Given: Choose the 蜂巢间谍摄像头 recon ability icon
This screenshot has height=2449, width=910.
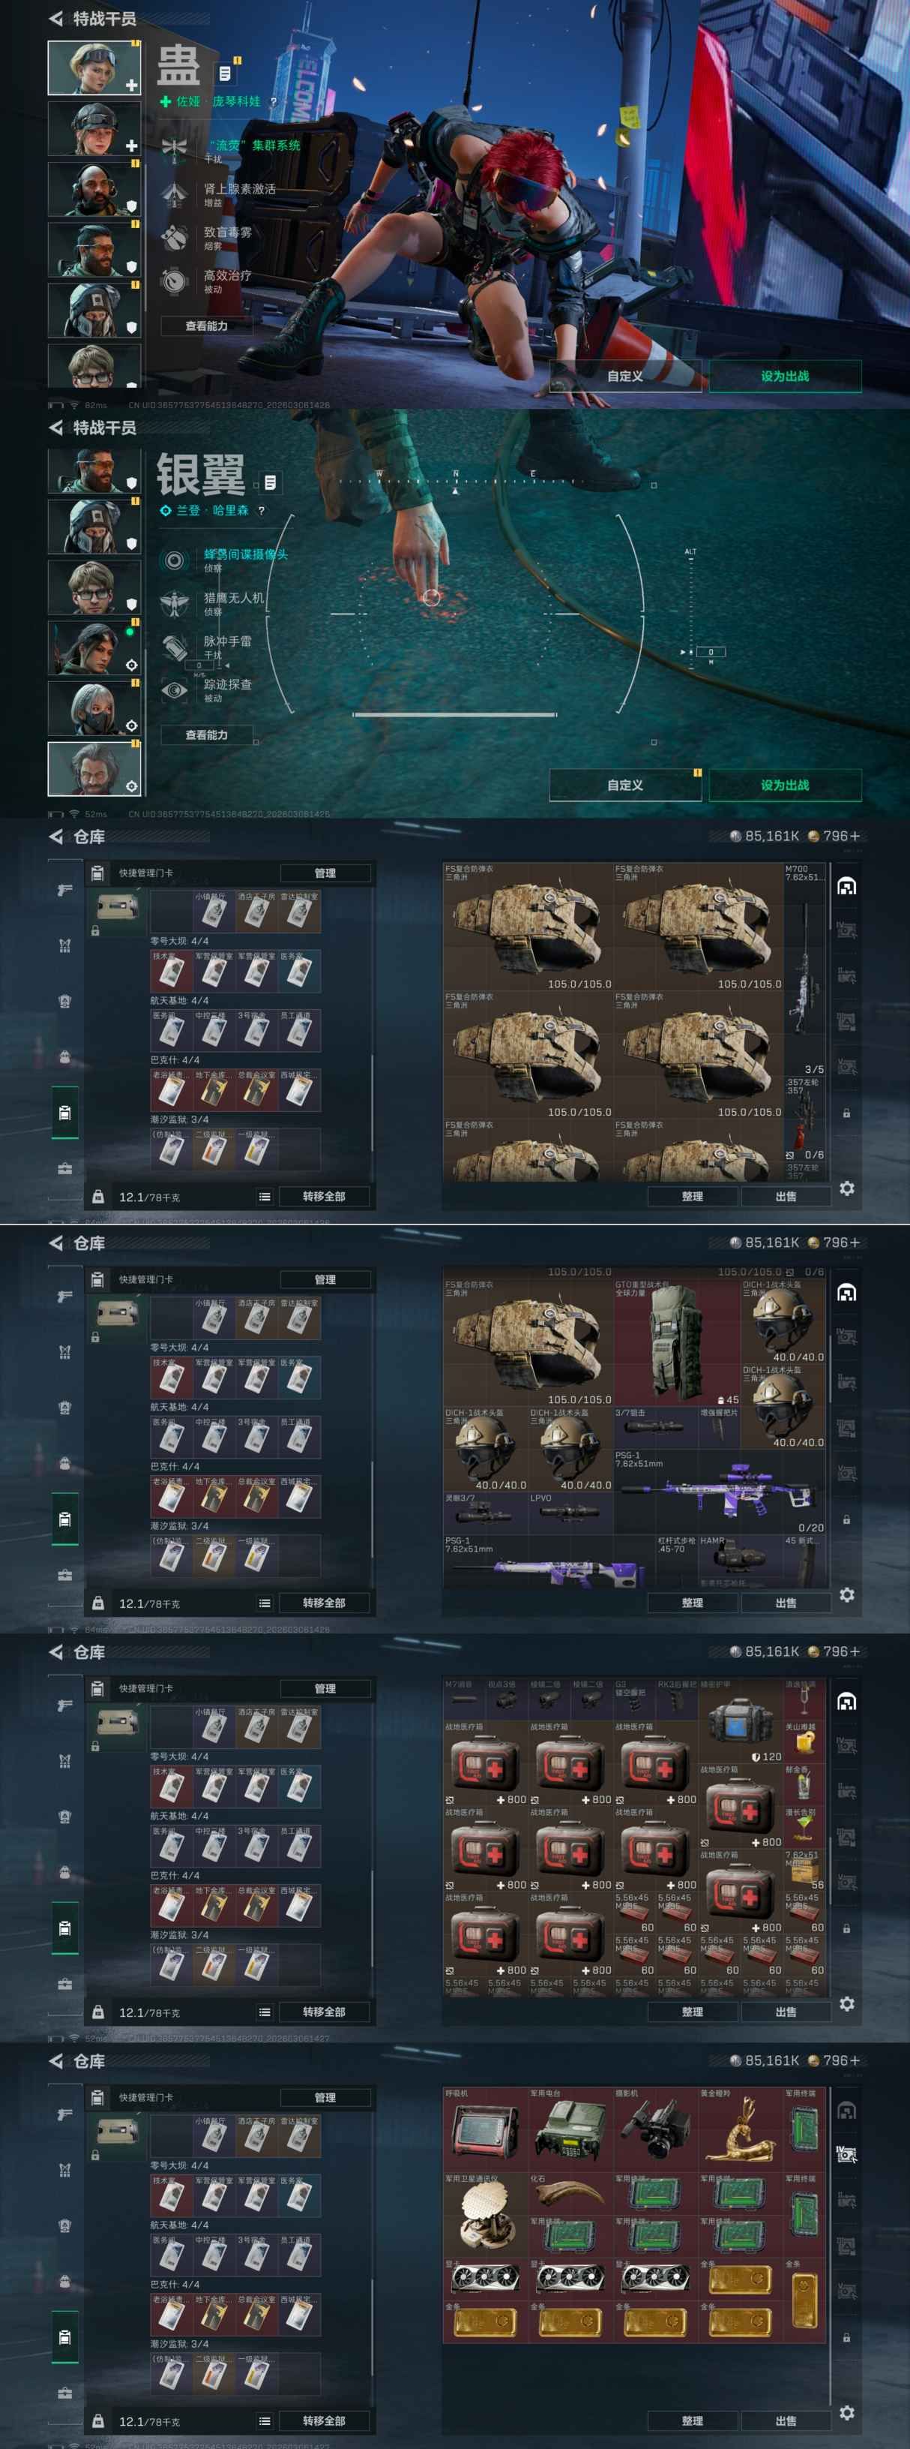Looking at the screenshot, I should 174,560.
